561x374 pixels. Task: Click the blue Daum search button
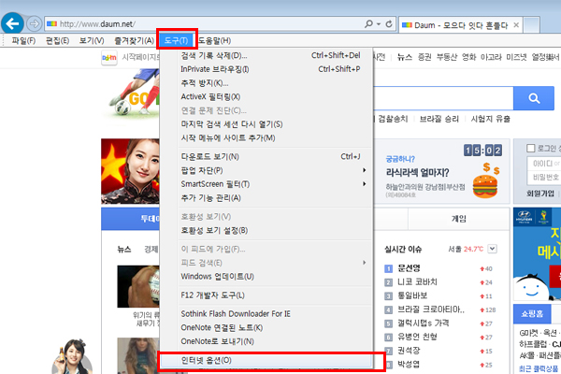pos(534,98)
